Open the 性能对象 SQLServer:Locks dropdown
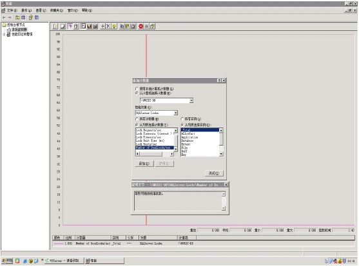Viewport: 359px width, 266px height. point(175,113)
